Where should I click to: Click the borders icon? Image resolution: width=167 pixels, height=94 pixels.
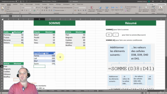30,10
